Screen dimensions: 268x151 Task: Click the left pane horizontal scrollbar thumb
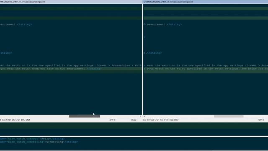[x=85, y=117]
